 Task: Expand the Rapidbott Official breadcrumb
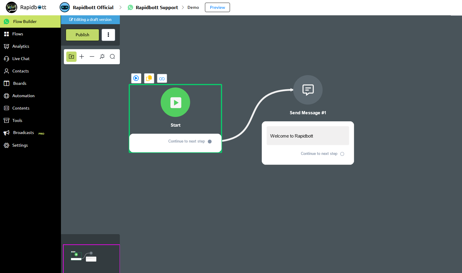tap(93, 7)
